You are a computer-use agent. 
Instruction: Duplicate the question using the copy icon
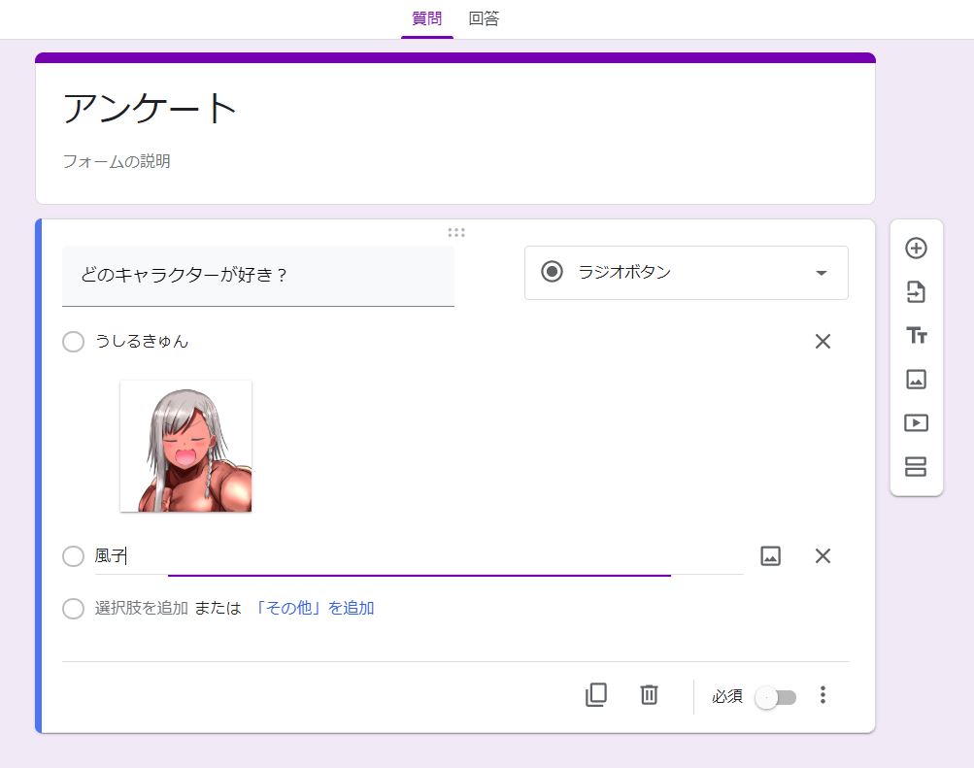(596, 695)
